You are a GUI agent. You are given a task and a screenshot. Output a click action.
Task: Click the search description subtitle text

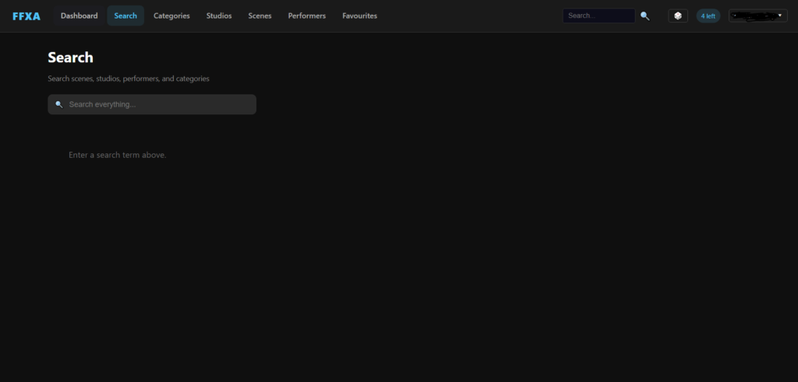click(x=129, y=79)
